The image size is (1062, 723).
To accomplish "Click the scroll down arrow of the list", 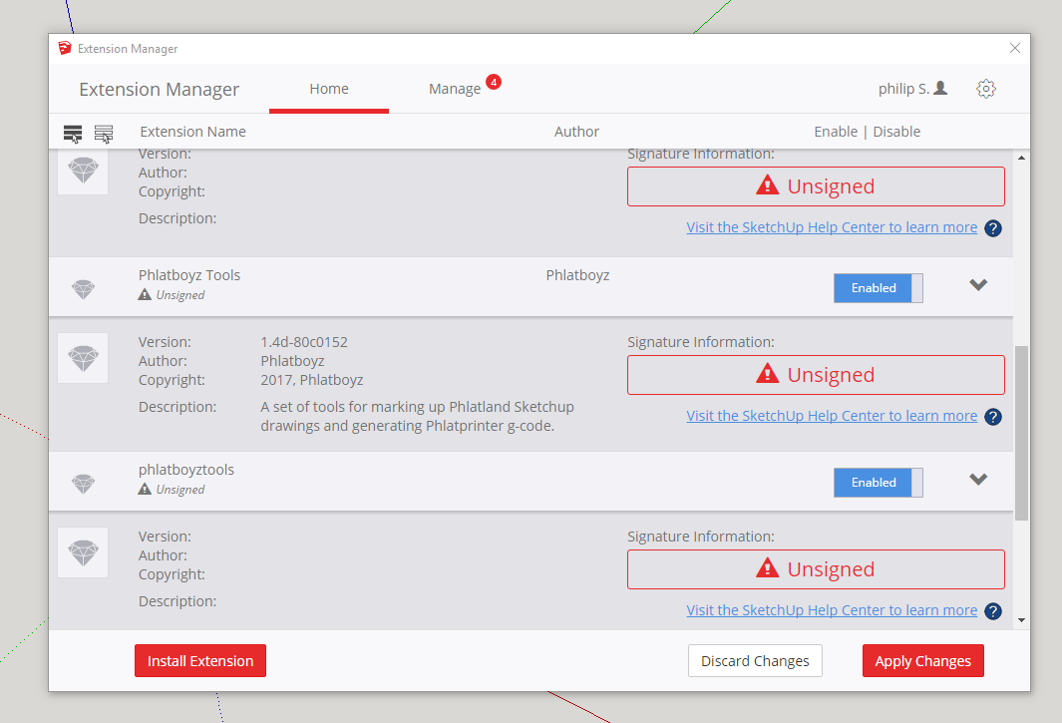I will [x=1020, y=620].
